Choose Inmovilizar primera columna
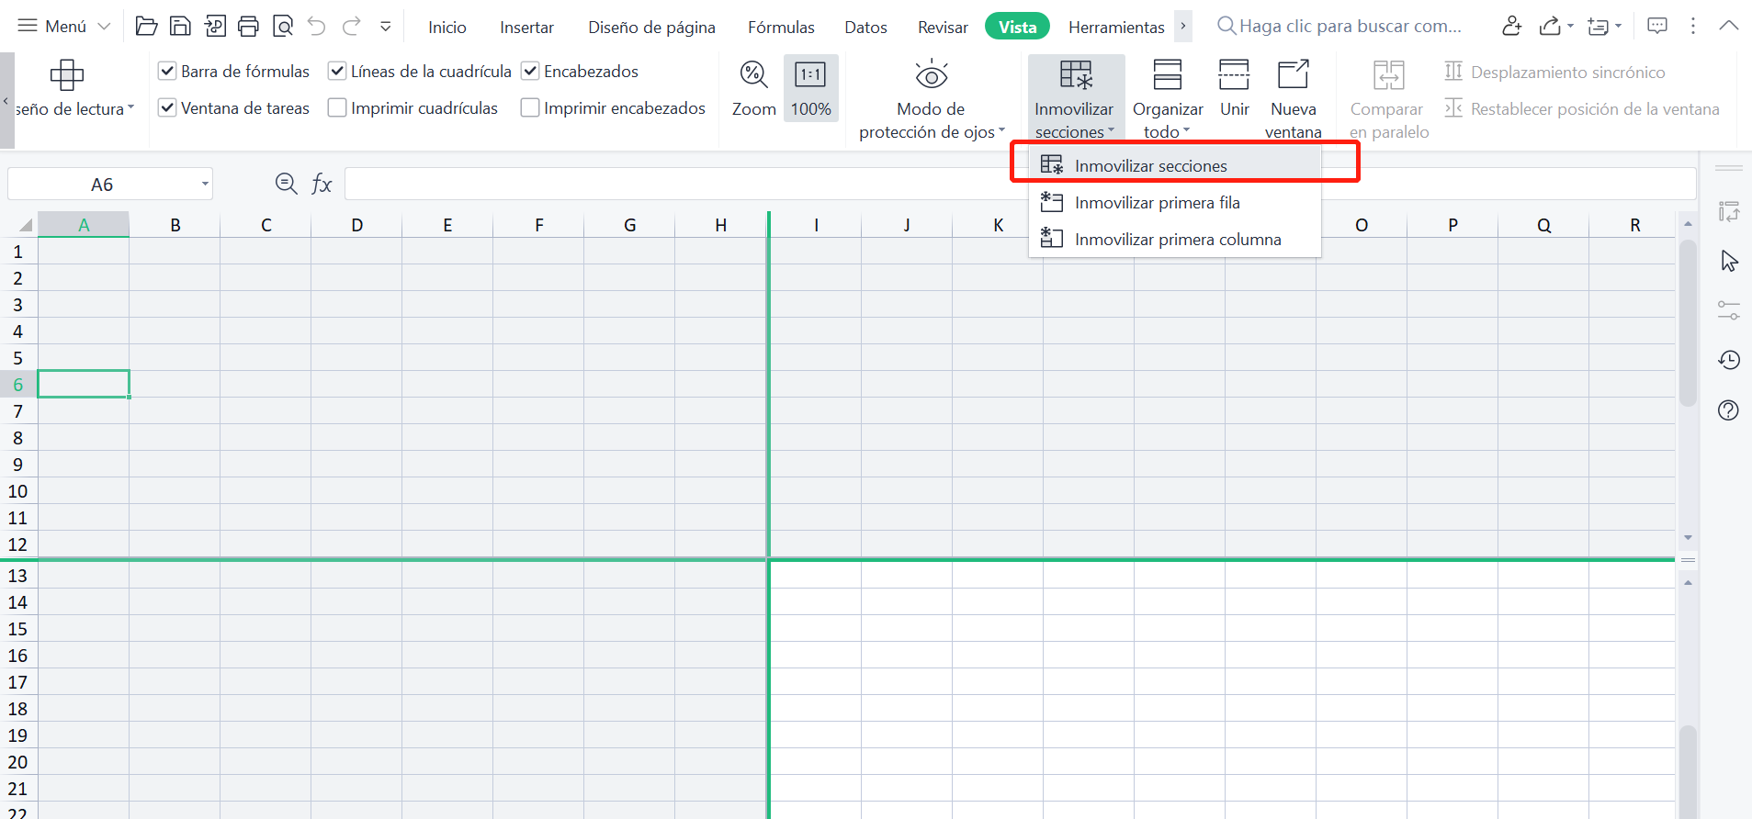1752x819 pixels. 1177,240
